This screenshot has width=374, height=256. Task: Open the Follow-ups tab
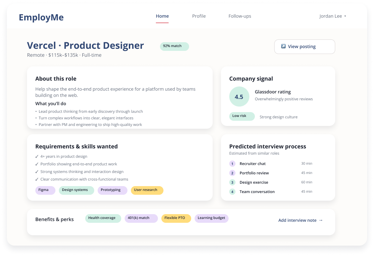coord(240,16)
